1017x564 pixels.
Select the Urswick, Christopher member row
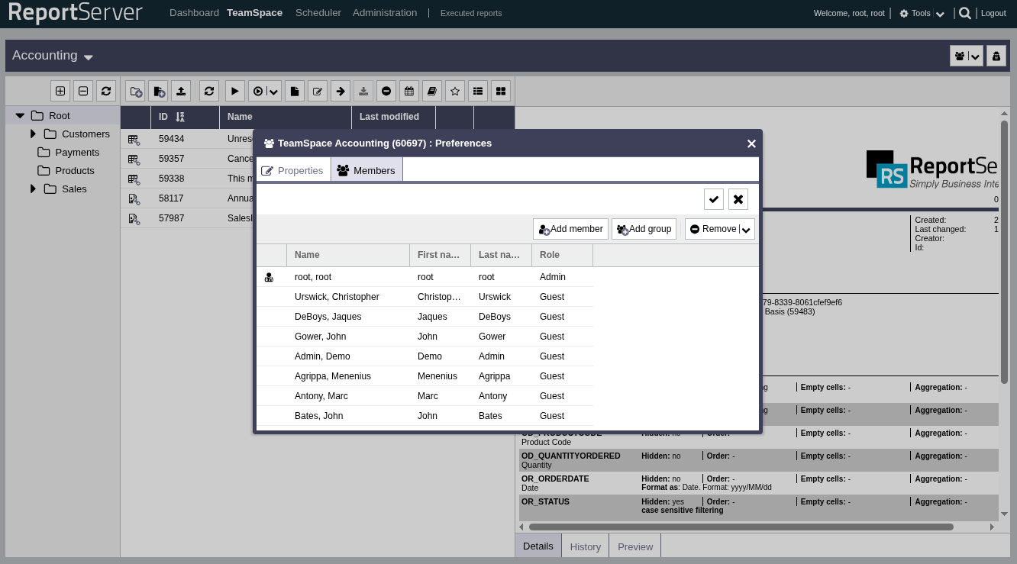(337, 297)
